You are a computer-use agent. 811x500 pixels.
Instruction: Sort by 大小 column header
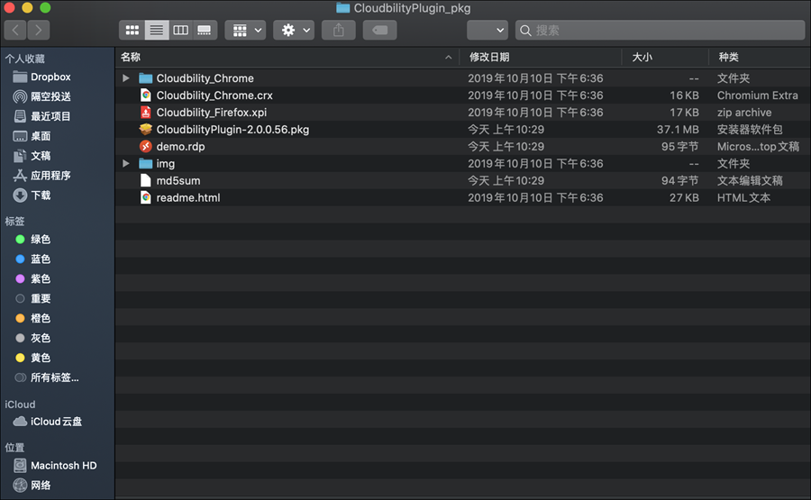642,57
